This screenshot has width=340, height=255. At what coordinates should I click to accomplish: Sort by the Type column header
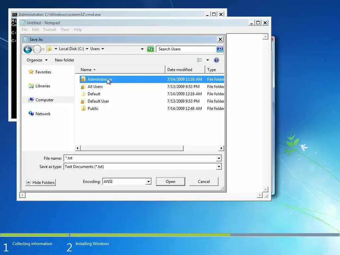[214, 70]
